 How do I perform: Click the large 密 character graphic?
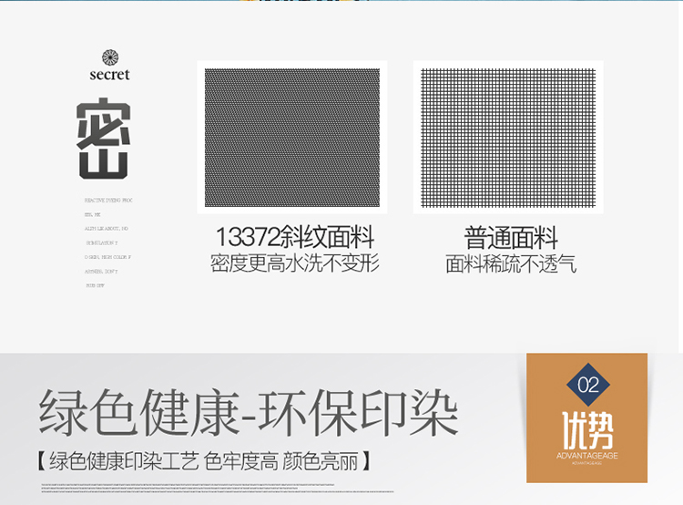coord(103,138)
